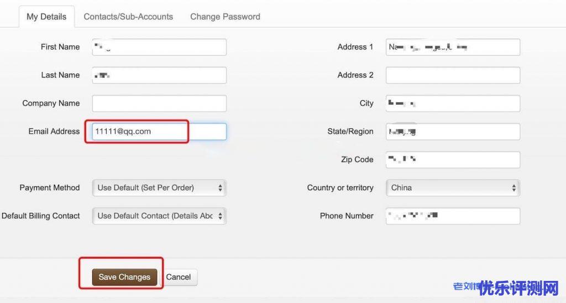Expand the Default Billing Contact dropdown
This screenshot has width=566, height=303.
point(159,216)
